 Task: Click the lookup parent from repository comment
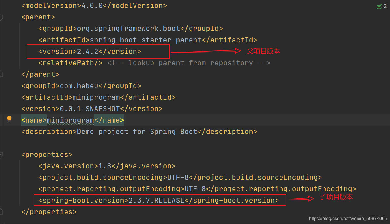pyautogui.click(x=189, y=63)
